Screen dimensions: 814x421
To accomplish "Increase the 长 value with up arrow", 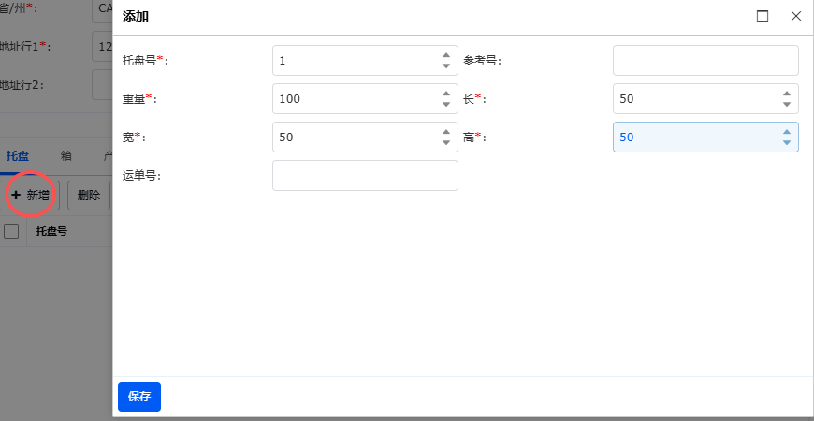I will coord(787,94).
